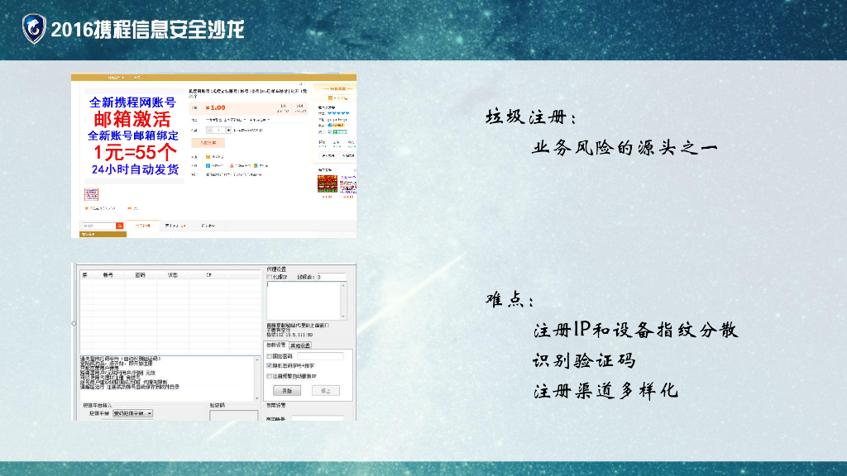Click the left button in seller info box
The width and height of the screenshot is (847, 476).
coord(328,155)
